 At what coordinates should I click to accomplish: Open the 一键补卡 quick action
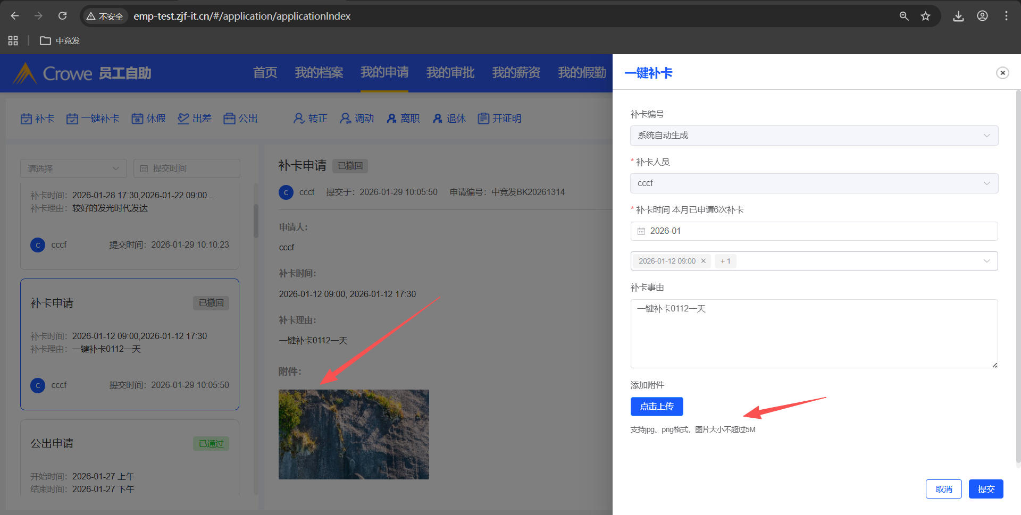[x=93, y=119]
